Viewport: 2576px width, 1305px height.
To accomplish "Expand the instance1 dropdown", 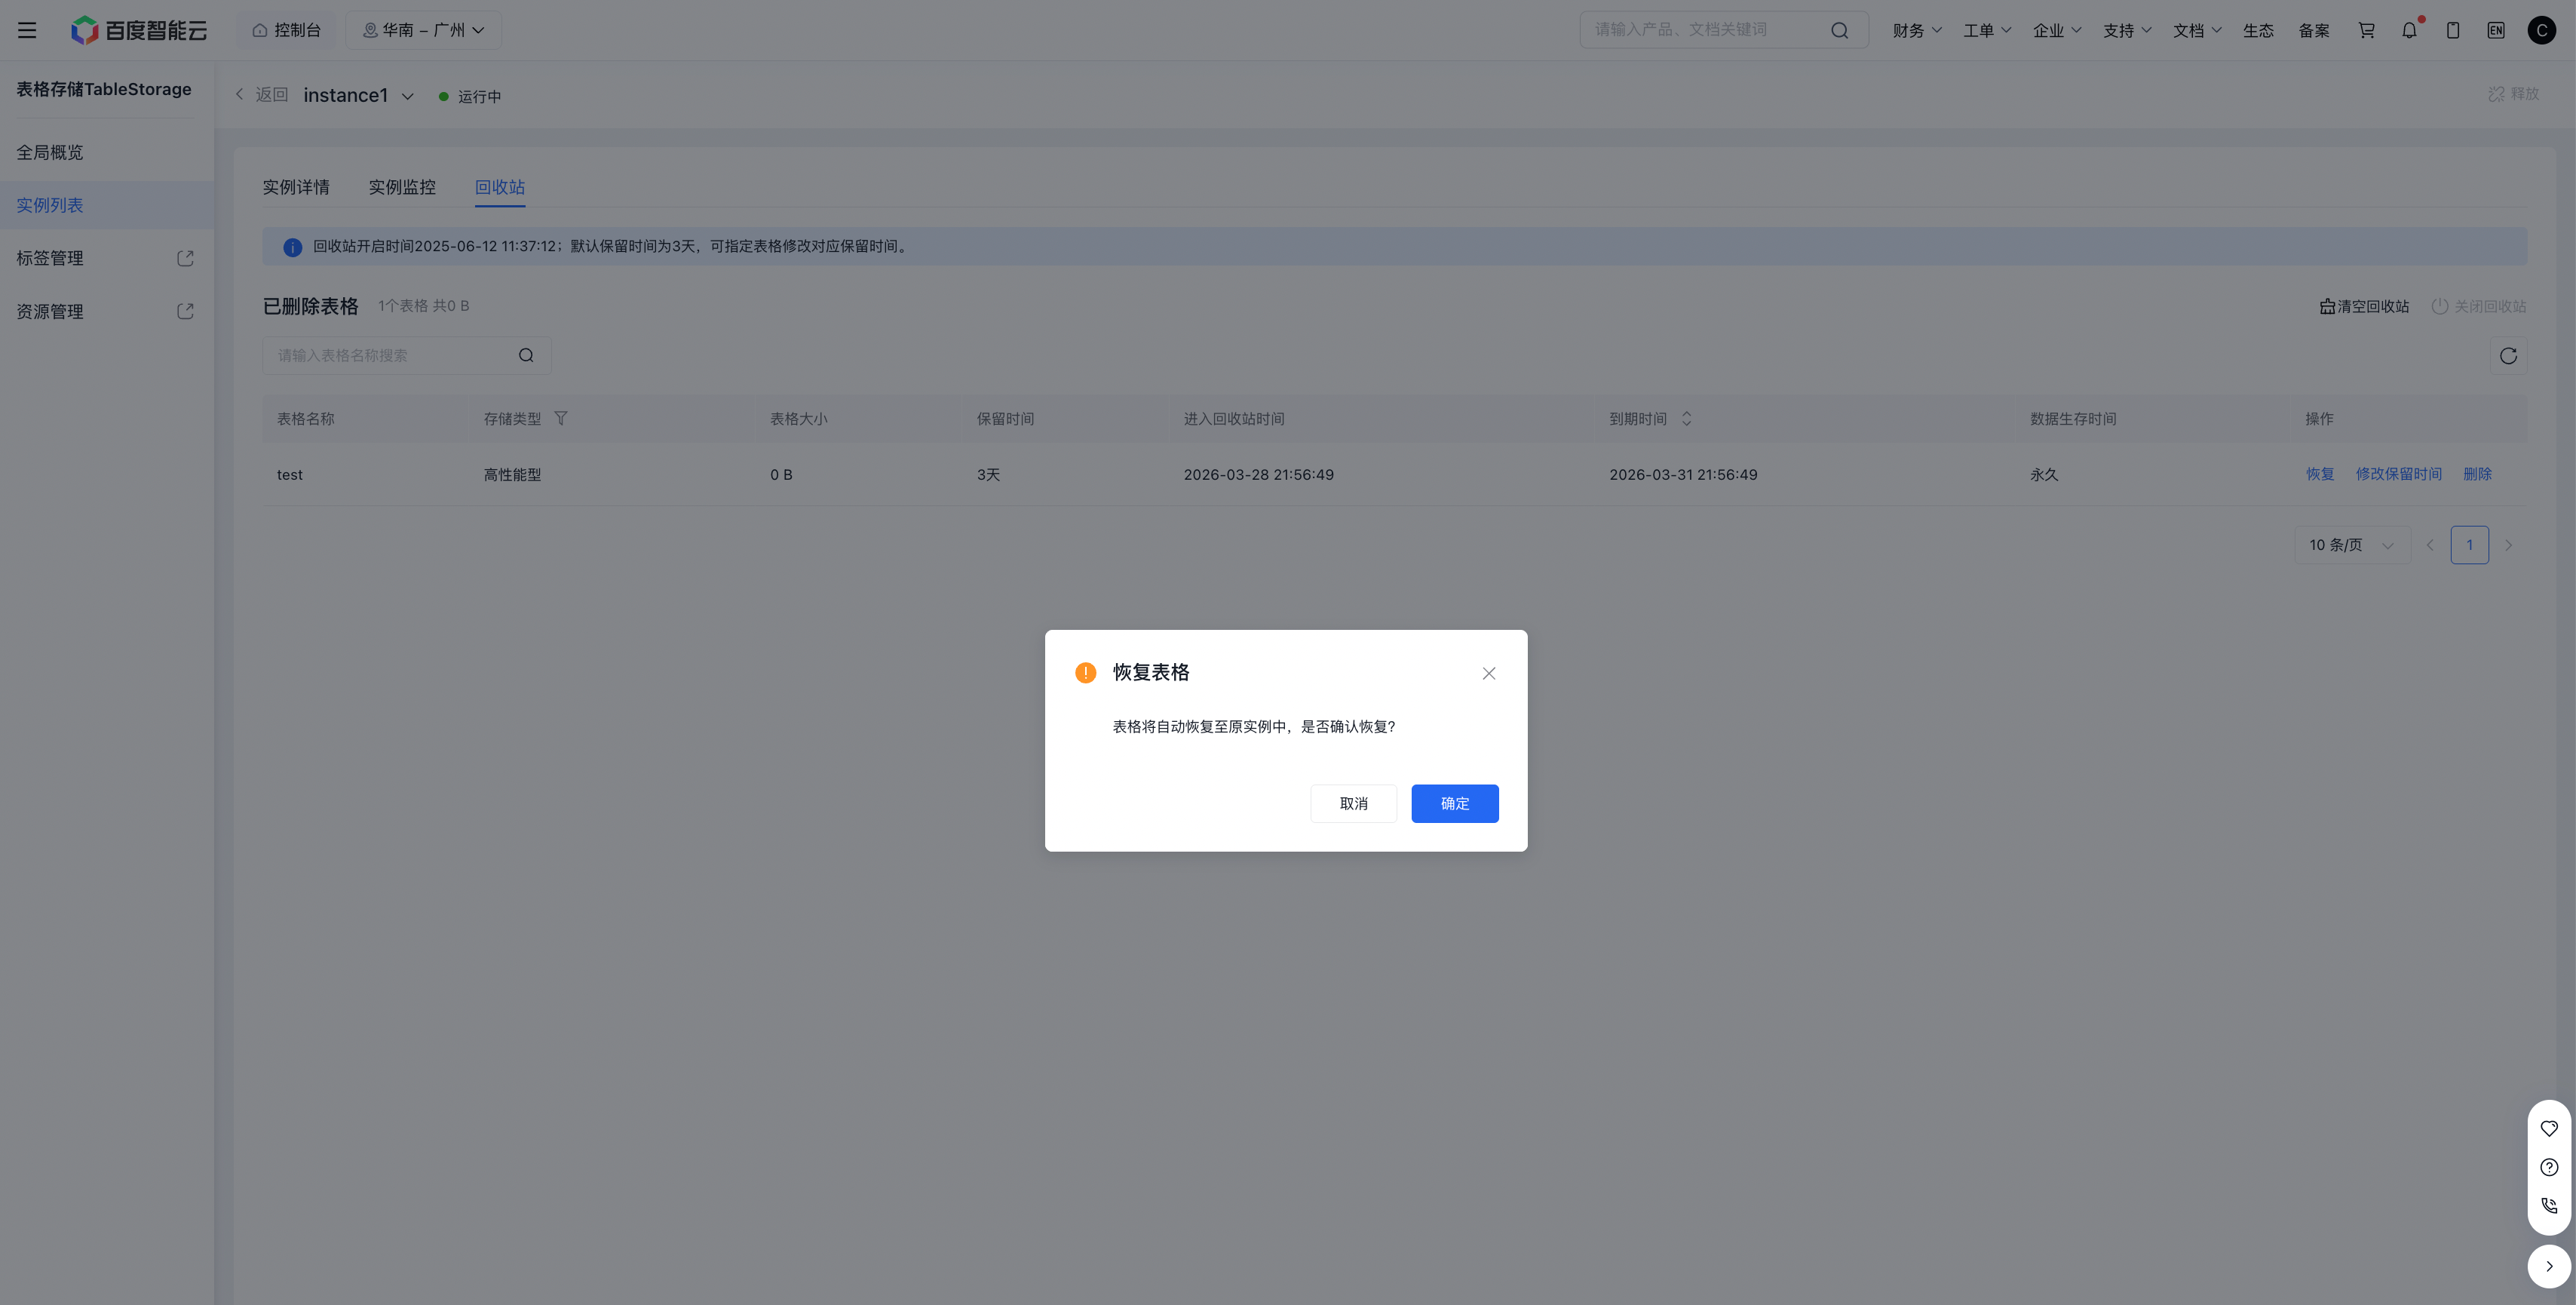I will (407, 96).
